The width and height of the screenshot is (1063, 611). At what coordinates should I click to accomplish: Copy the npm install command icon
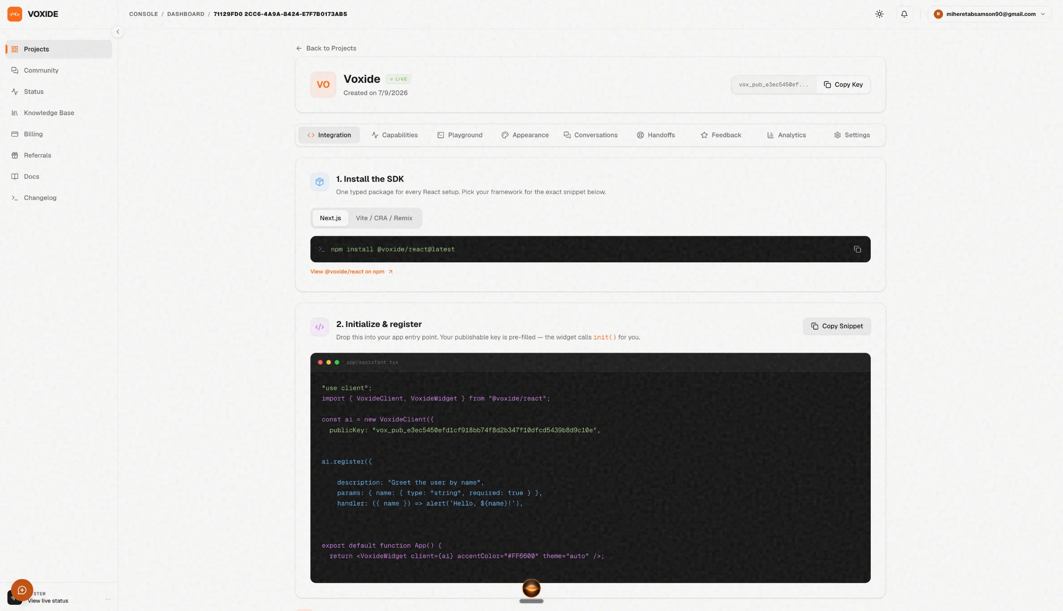pos(857,249)
